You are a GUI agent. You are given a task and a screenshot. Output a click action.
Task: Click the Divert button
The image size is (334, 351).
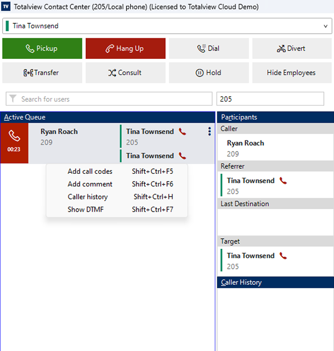292,48
